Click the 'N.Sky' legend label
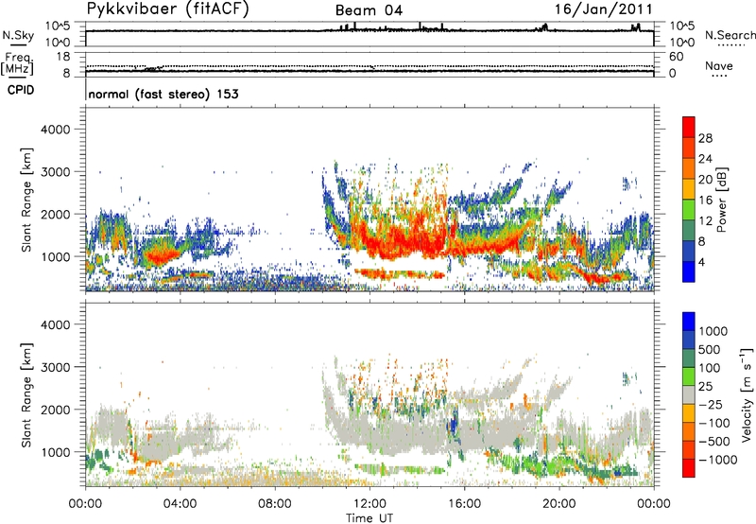Viewport: 756px width, 524px height. click(x=18, y=35)
